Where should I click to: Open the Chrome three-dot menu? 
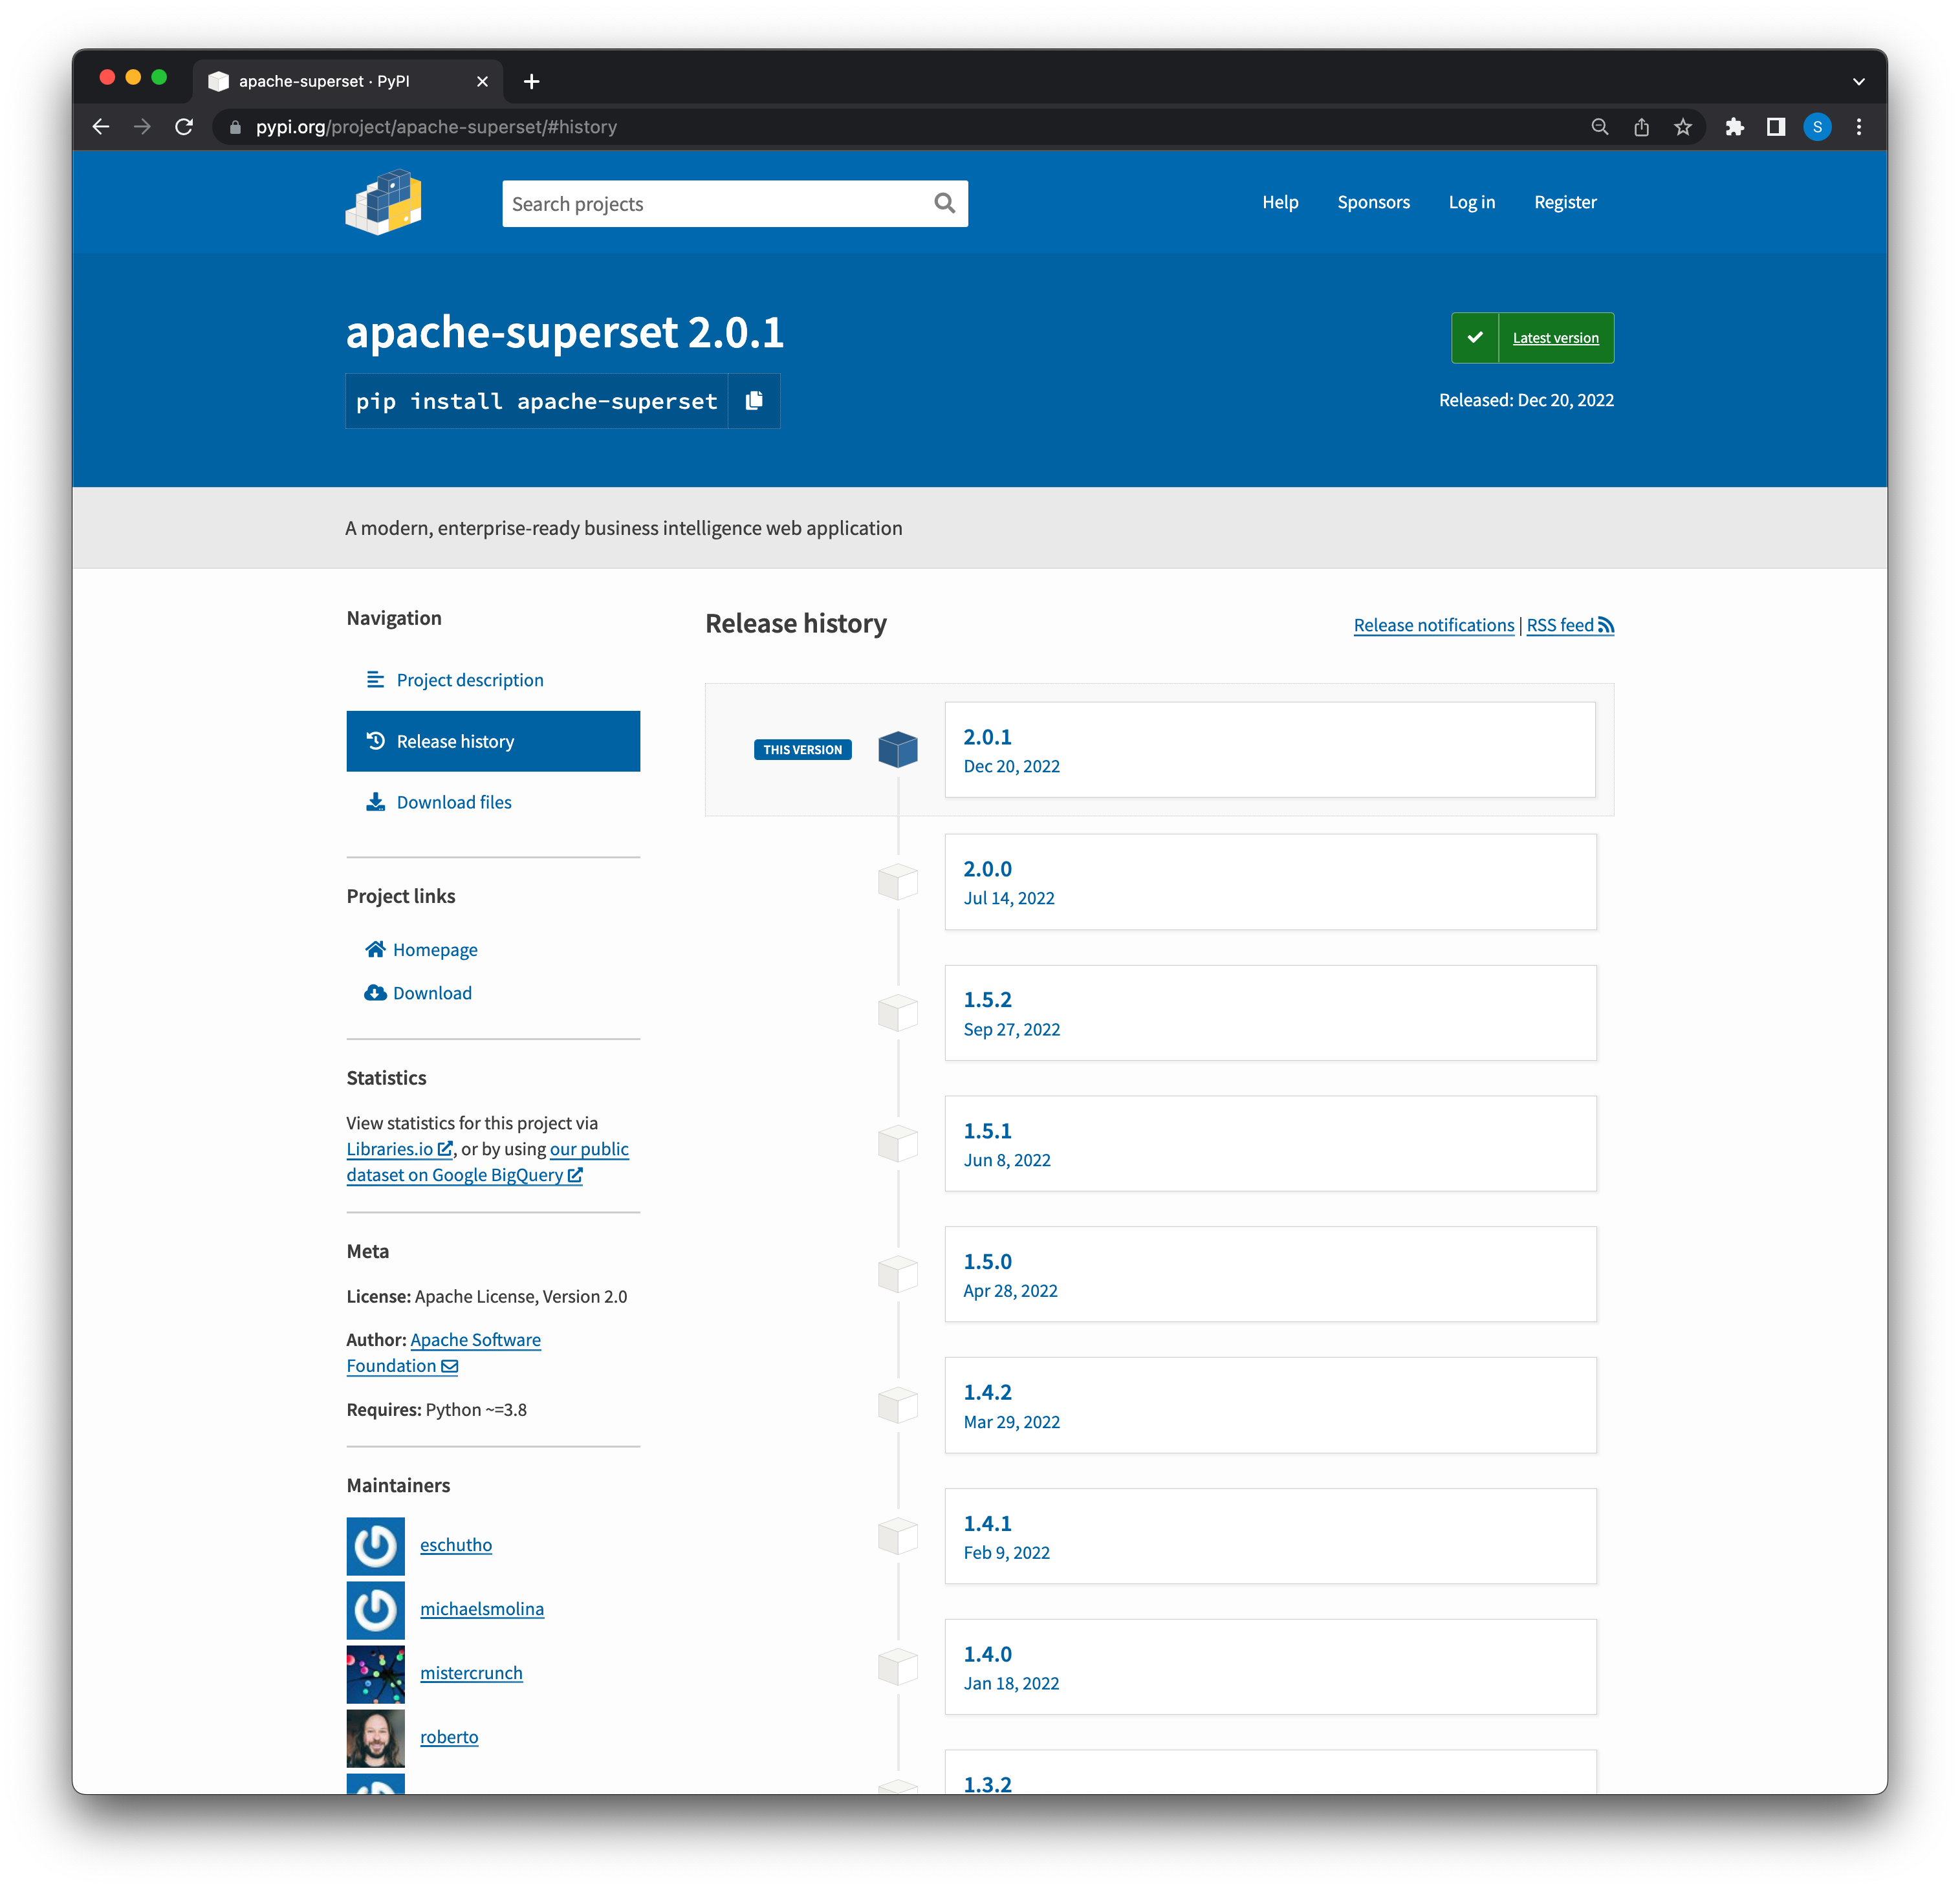click(x=1859, y=127)
